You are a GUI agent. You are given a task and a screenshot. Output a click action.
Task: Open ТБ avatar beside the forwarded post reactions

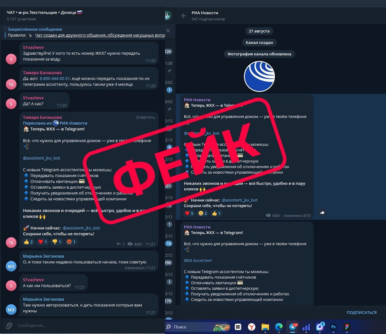[11, 242]
